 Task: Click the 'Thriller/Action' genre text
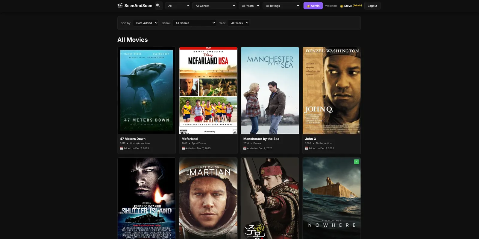[323, 143]
